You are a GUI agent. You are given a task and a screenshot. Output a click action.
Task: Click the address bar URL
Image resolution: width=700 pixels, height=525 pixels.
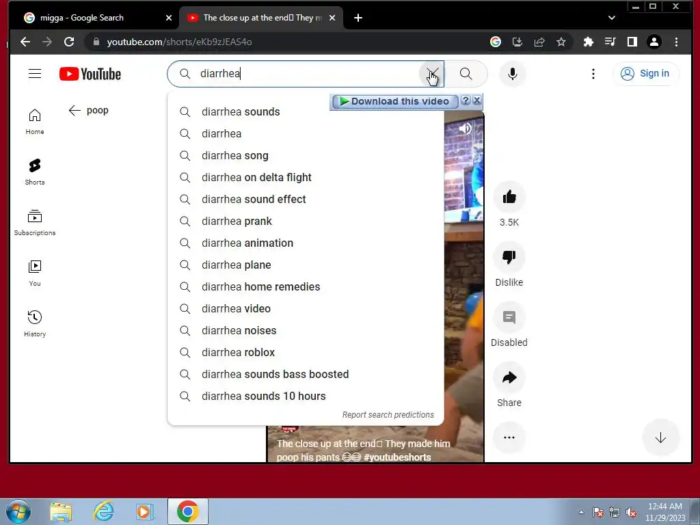tap(180, 42)
